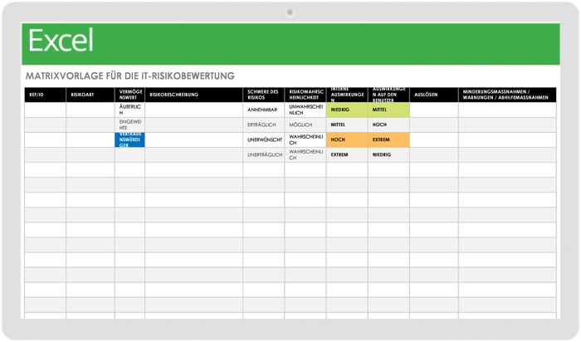Click EXTREM in the UNERTRÄGLICH row

(x=347, y=155)
